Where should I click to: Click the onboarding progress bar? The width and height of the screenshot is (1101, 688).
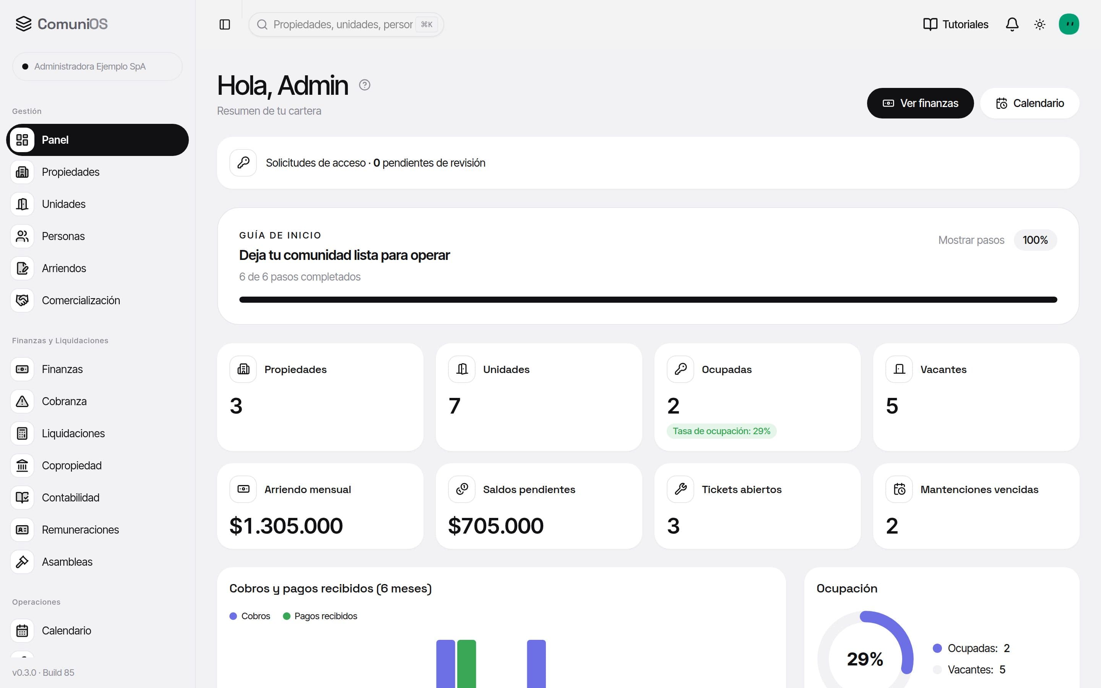pyautogui.click(x=648, y=299)
